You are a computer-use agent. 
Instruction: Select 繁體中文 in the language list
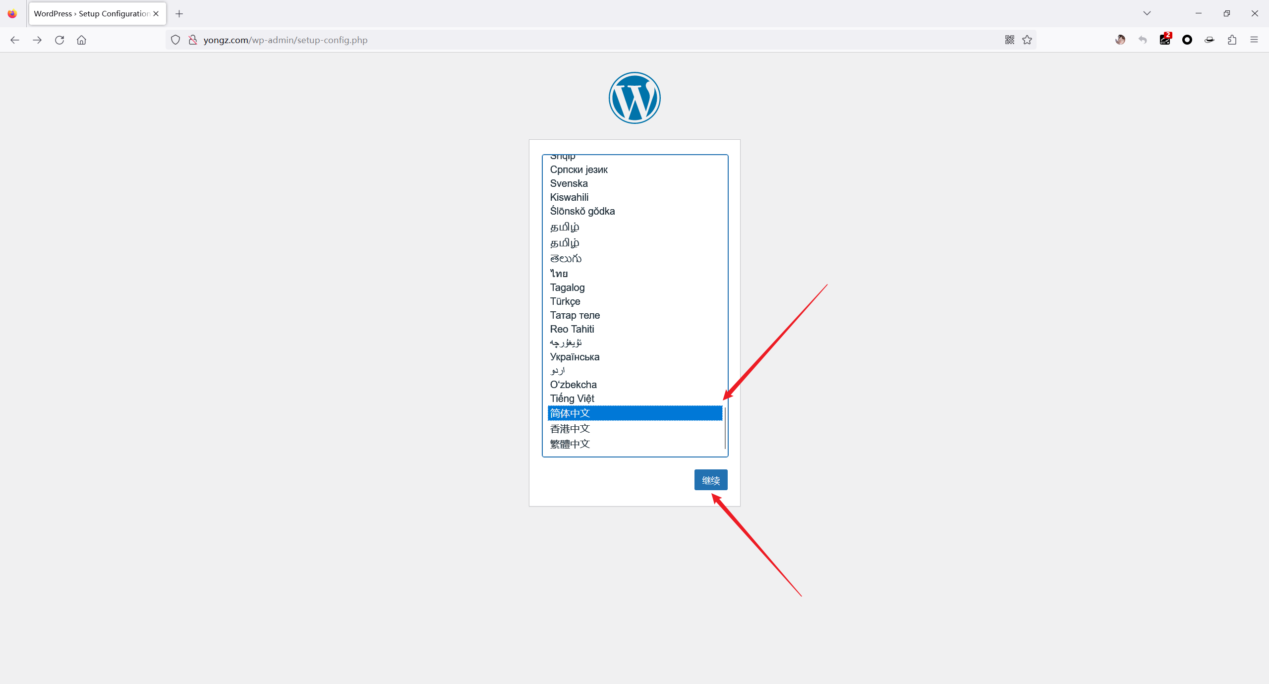tap(635, 444)
